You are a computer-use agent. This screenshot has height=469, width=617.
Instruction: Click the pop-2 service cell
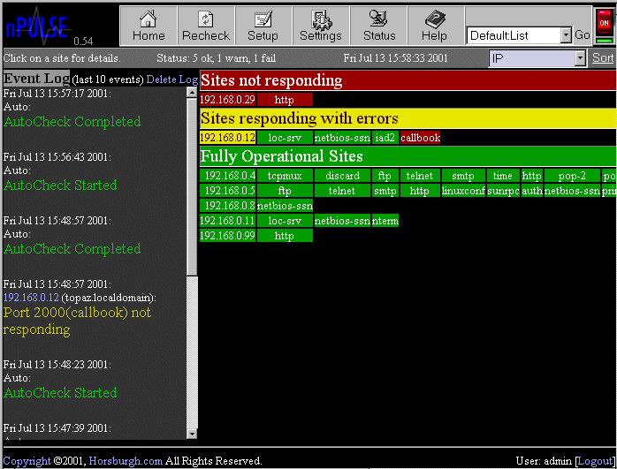tap(572, 176)
